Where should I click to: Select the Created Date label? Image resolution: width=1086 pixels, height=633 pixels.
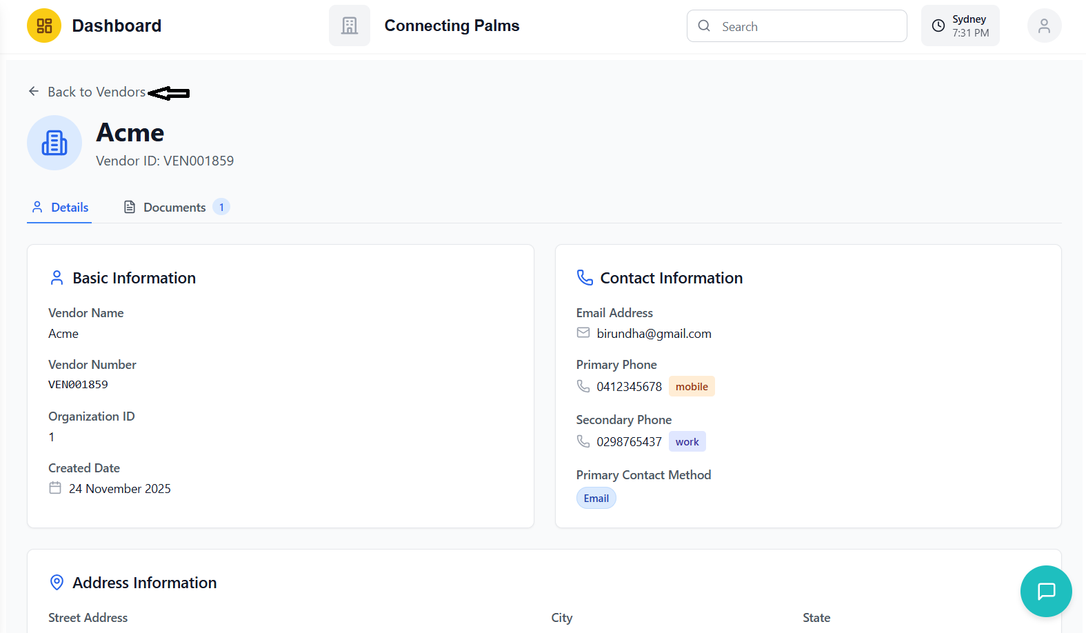tap(84, 468)
